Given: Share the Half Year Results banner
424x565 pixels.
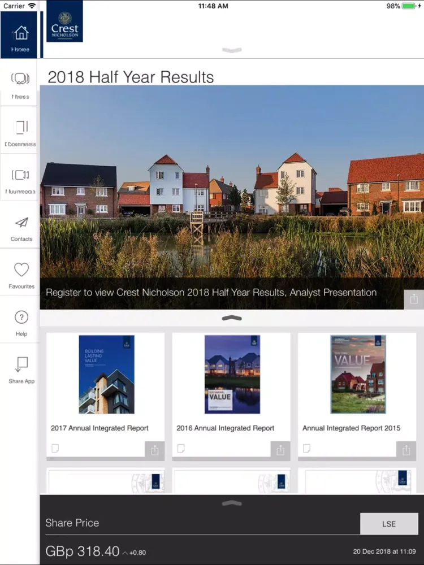Looking at the screenshot, I should (x=414, y=299).
